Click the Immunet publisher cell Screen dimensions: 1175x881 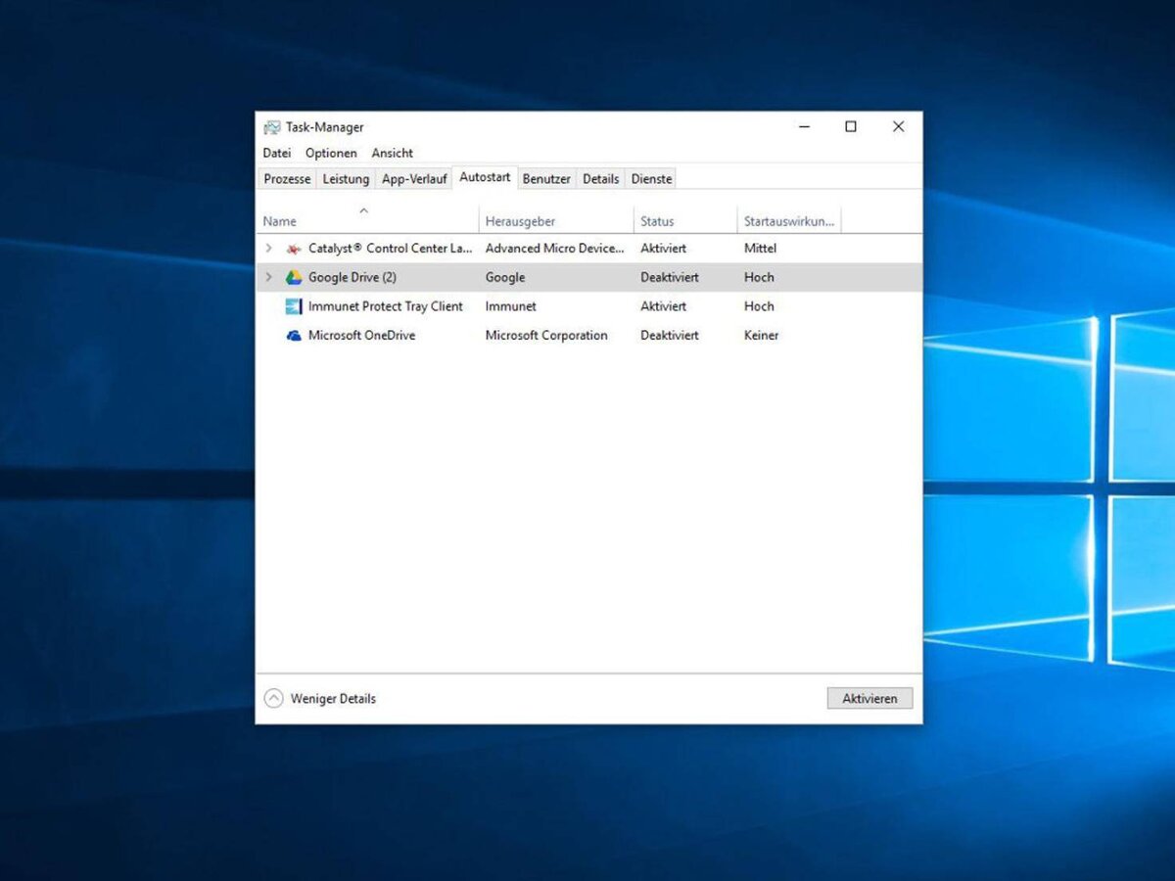tap(511, 306)
